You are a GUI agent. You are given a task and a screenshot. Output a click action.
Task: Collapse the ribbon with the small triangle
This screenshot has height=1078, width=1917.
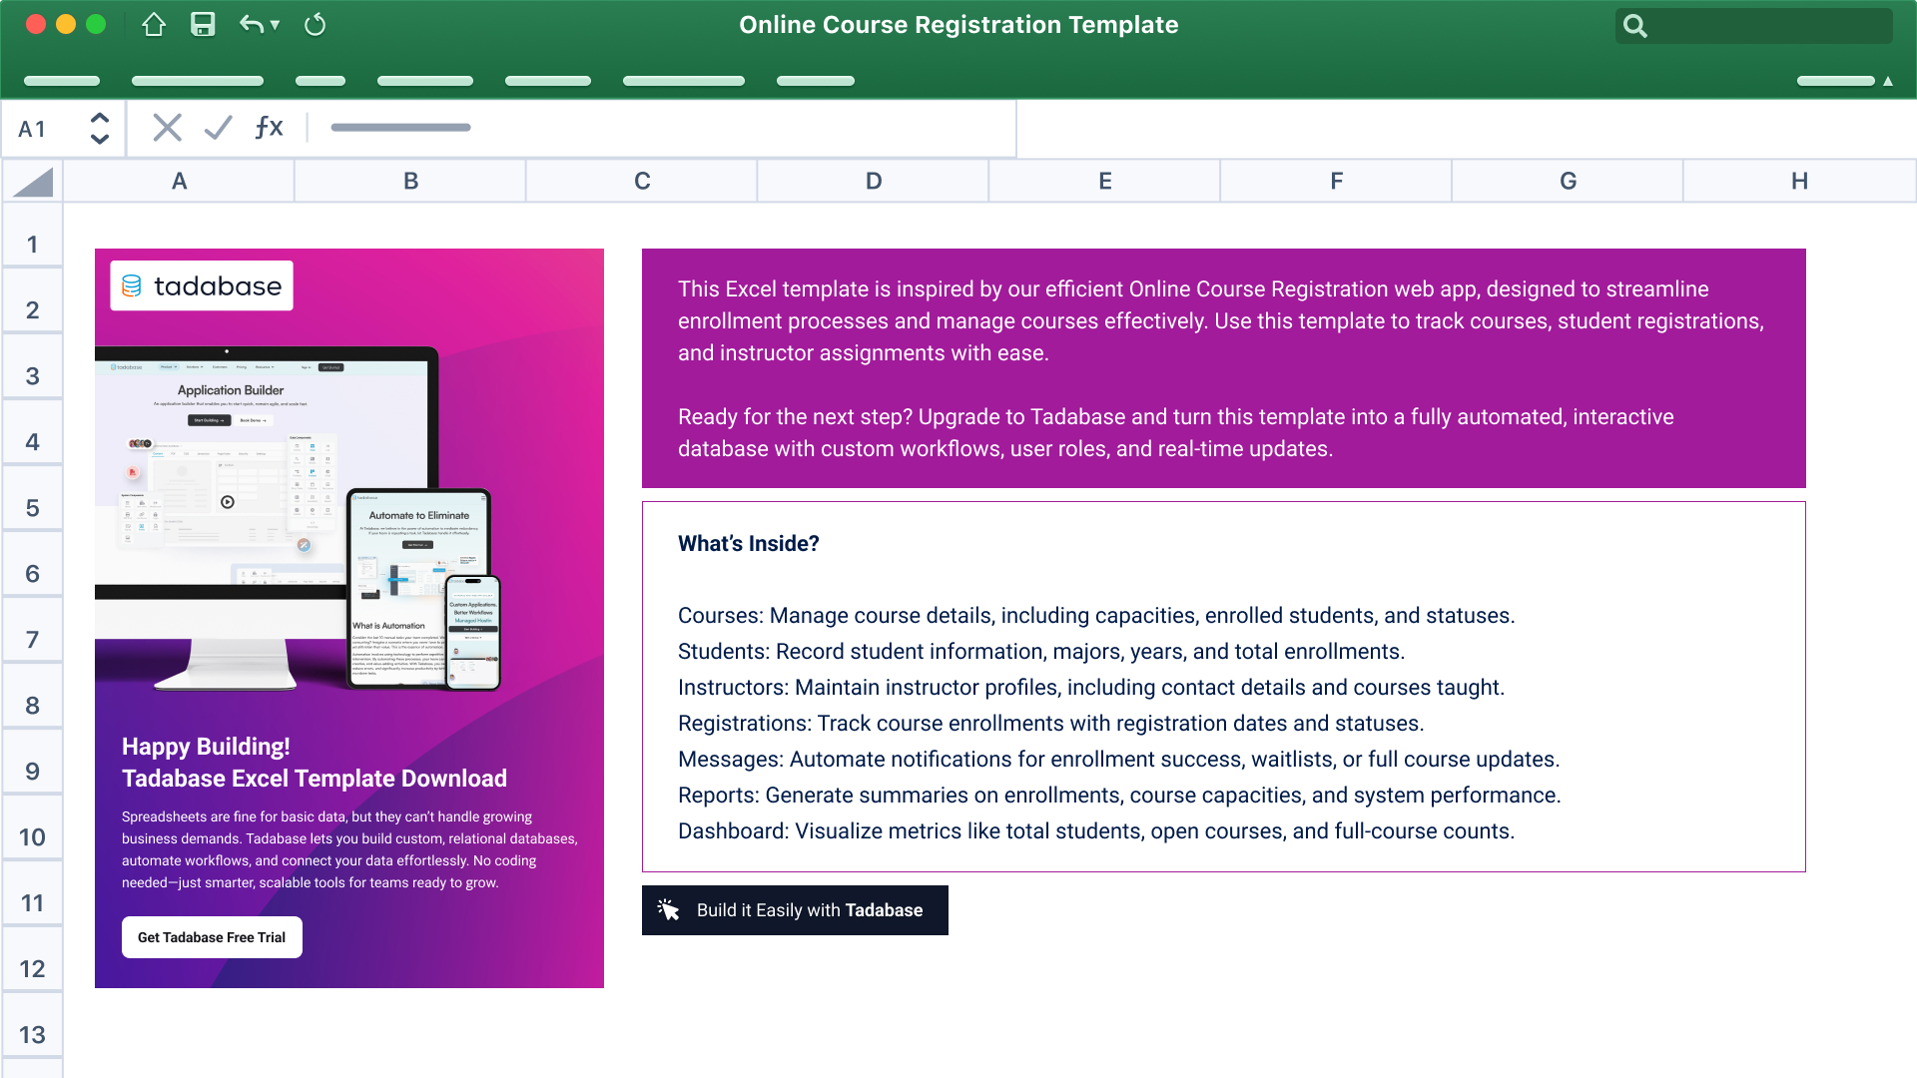pyautogui.click(x=1888, y=81)
